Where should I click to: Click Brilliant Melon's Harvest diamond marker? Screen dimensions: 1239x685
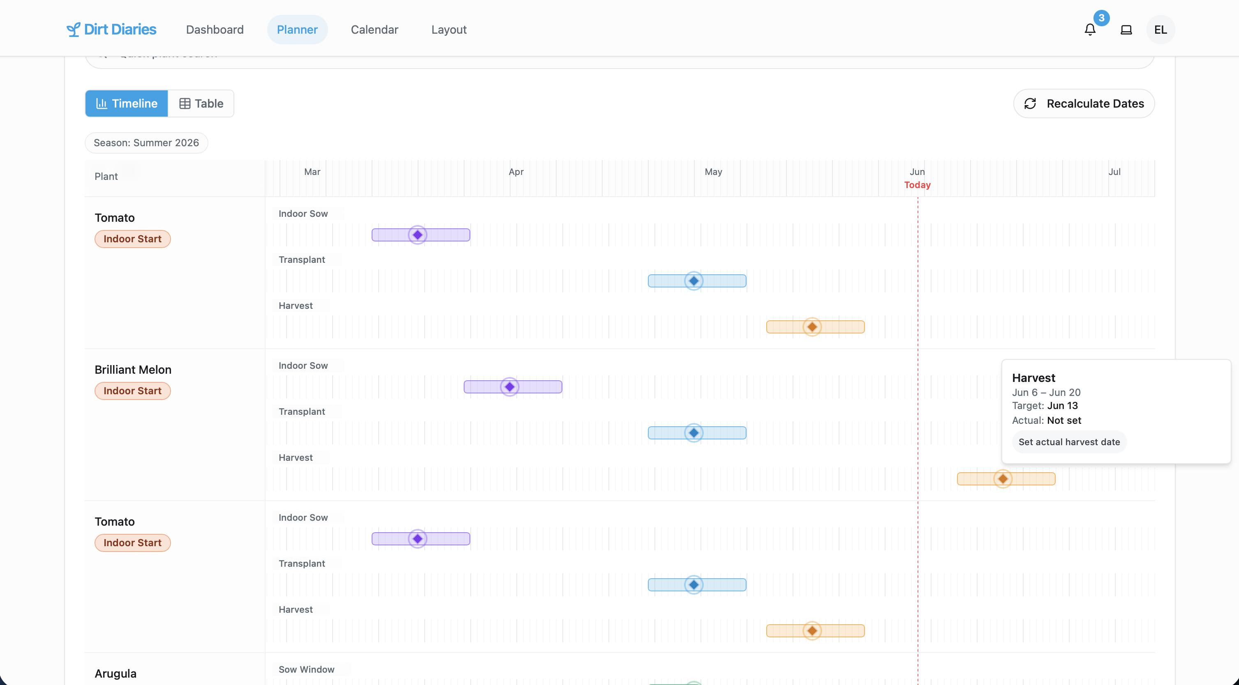[x=1003, y=479]
